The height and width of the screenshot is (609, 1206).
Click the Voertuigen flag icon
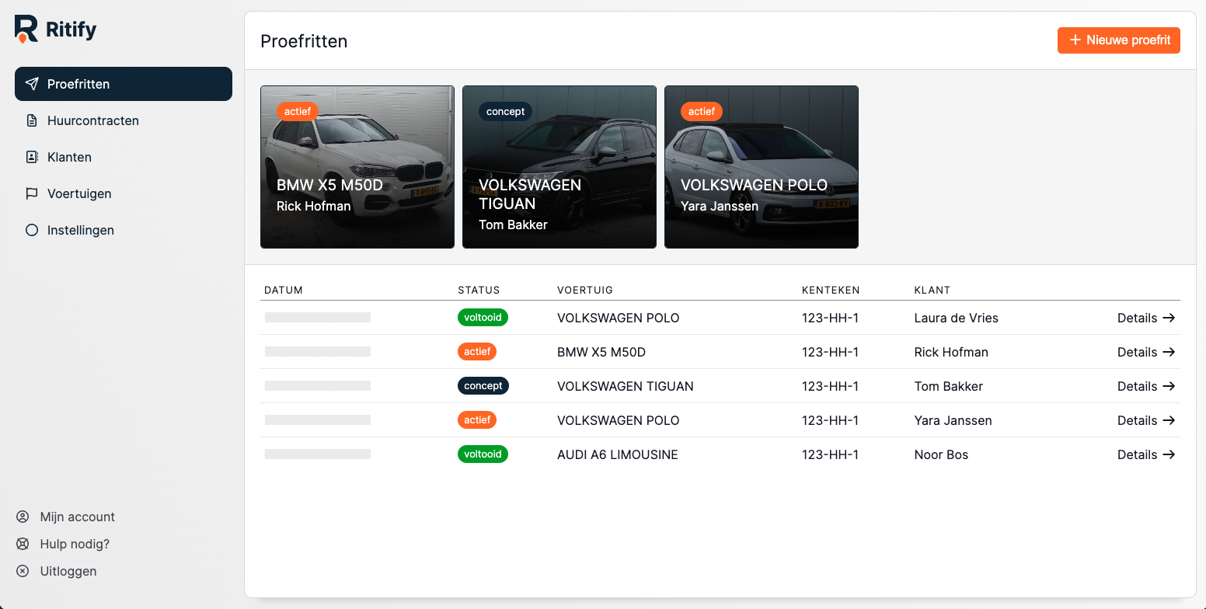32,193
